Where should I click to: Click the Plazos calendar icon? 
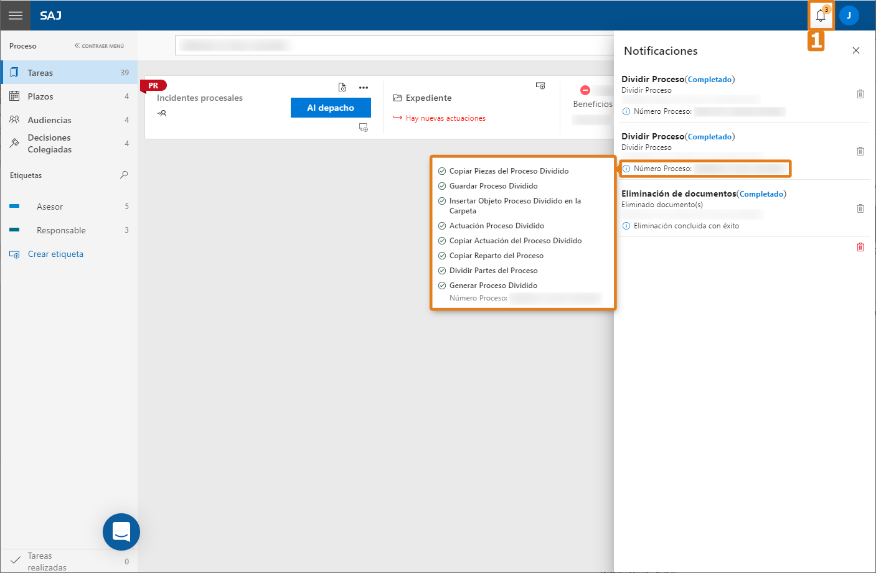[14, 96]
